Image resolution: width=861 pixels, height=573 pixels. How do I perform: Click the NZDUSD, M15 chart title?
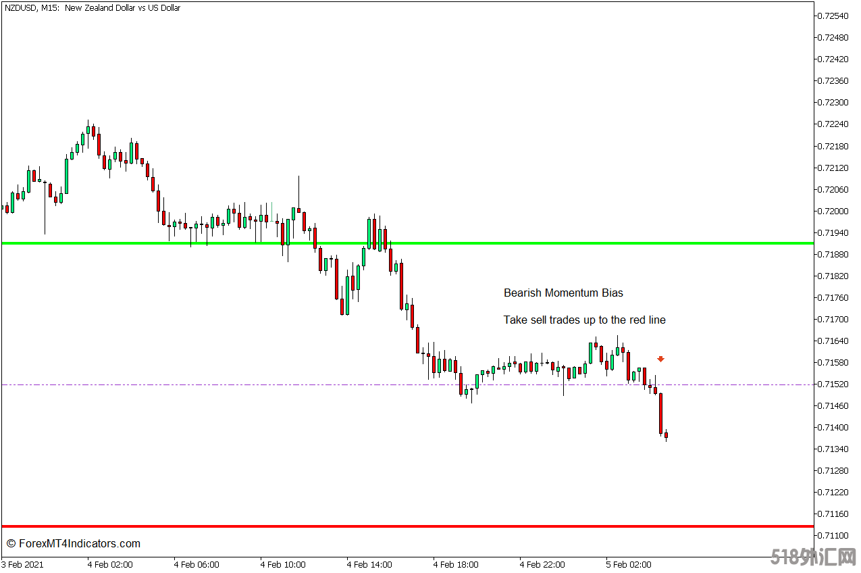click(x=93, y=8)
